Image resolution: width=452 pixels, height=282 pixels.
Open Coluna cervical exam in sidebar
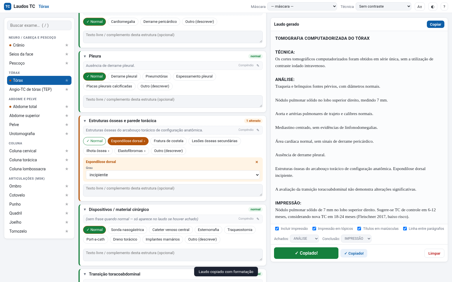coord(39,151)
